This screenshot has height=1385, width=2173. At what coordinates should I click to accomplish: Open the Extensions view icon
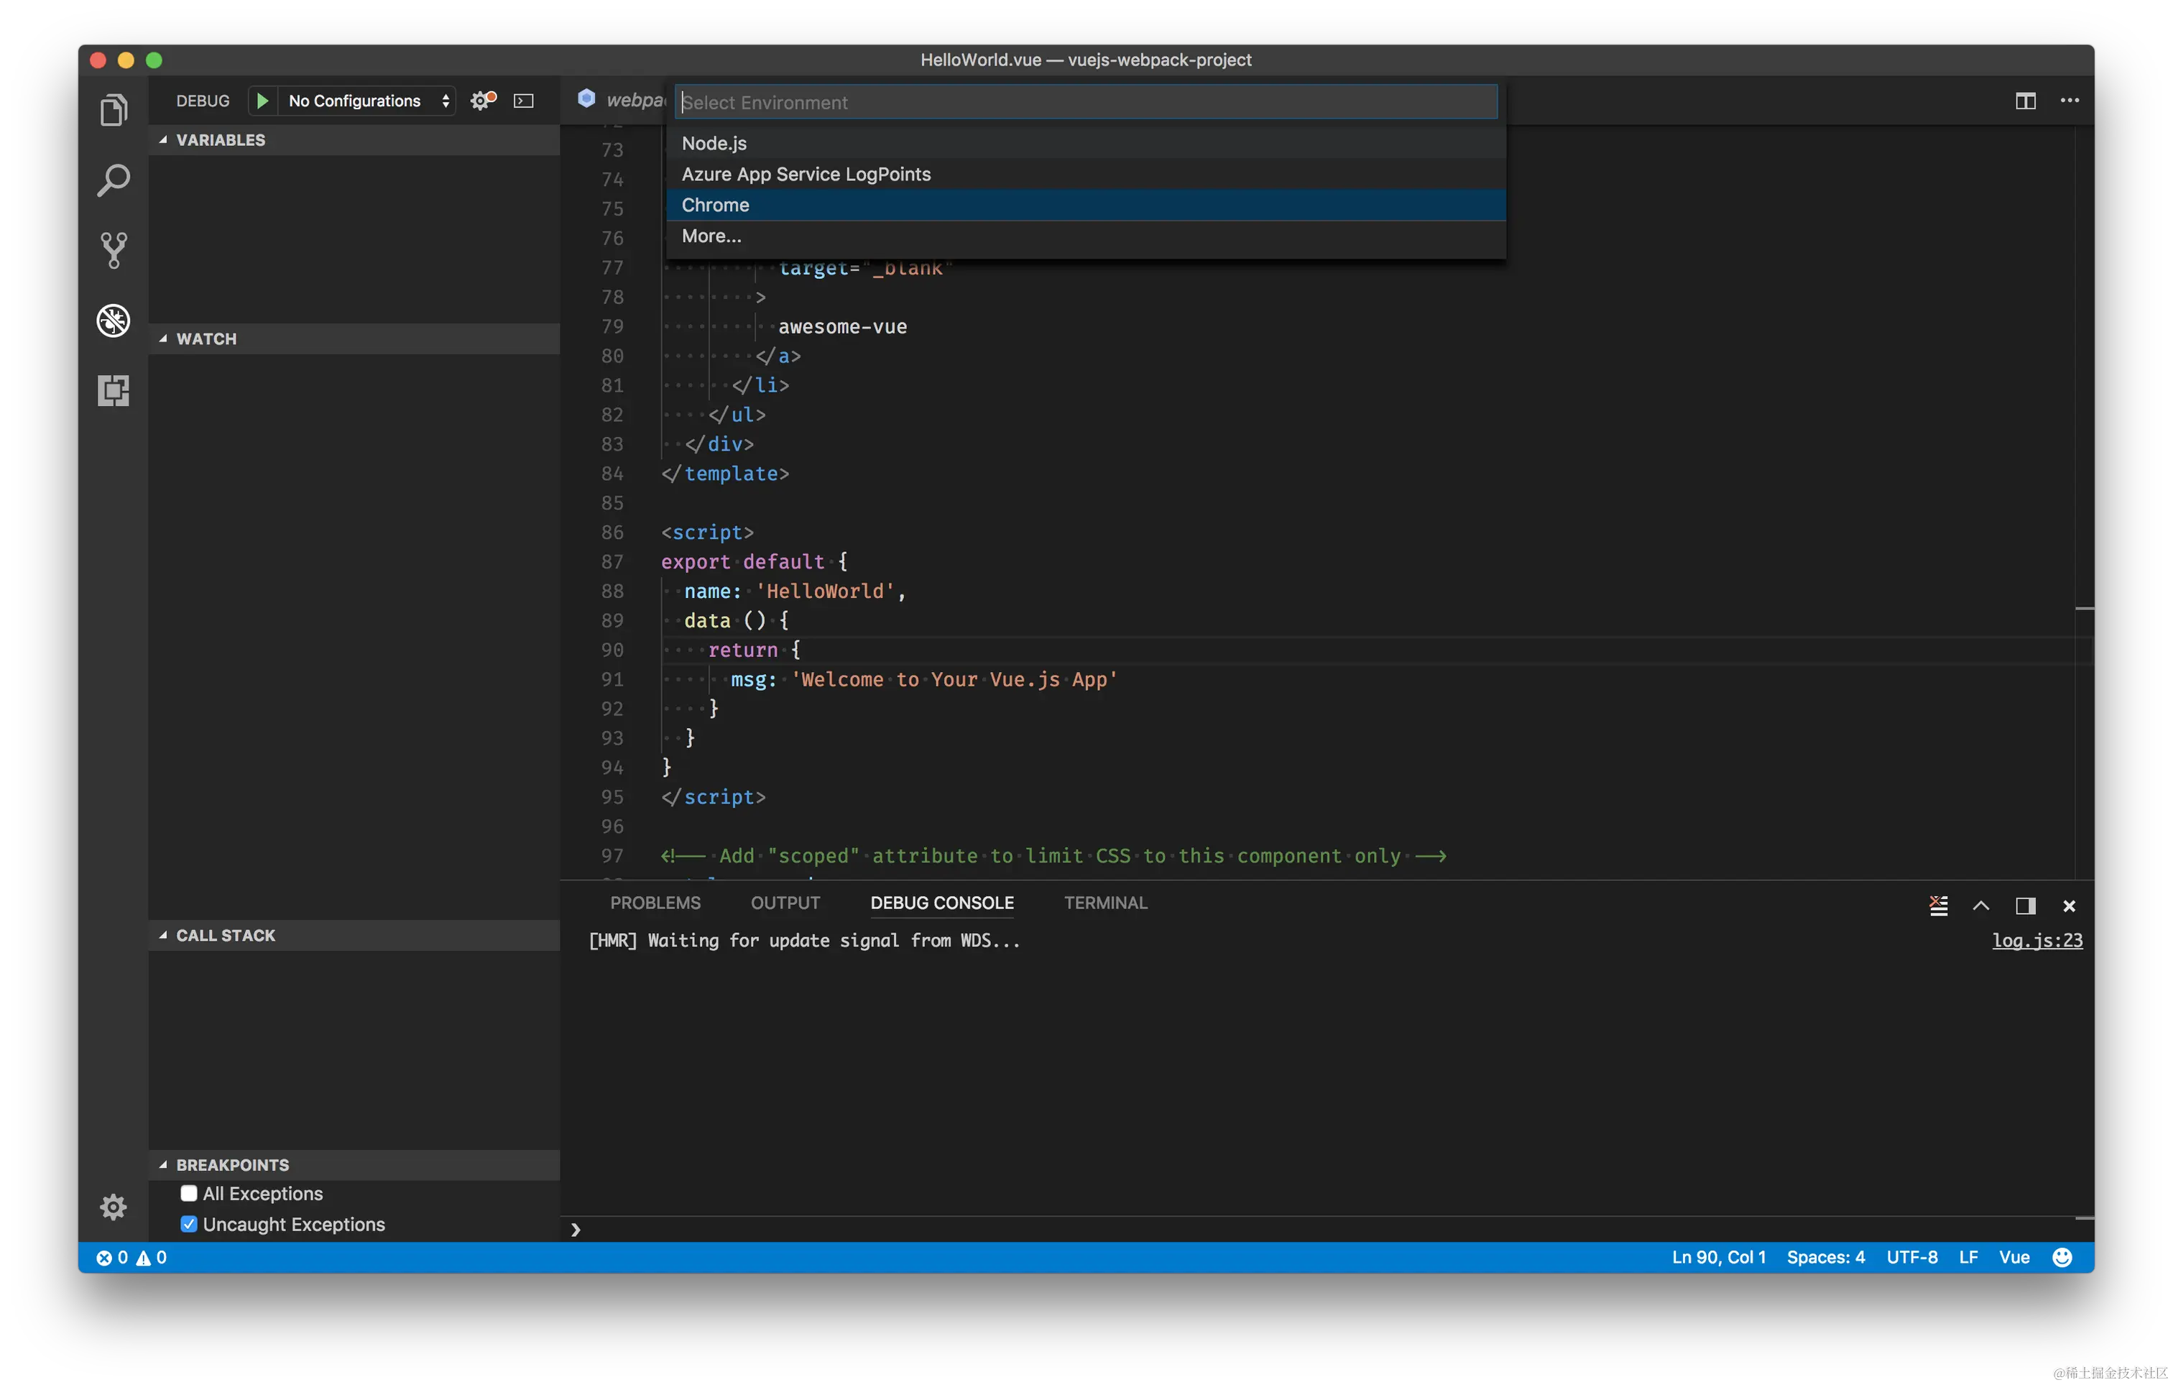114,390
